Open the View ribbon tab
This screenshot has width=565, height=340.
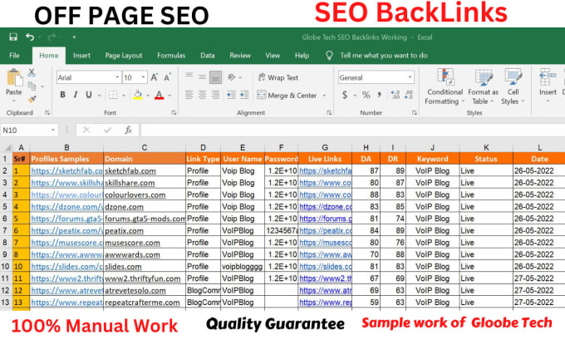273,56
